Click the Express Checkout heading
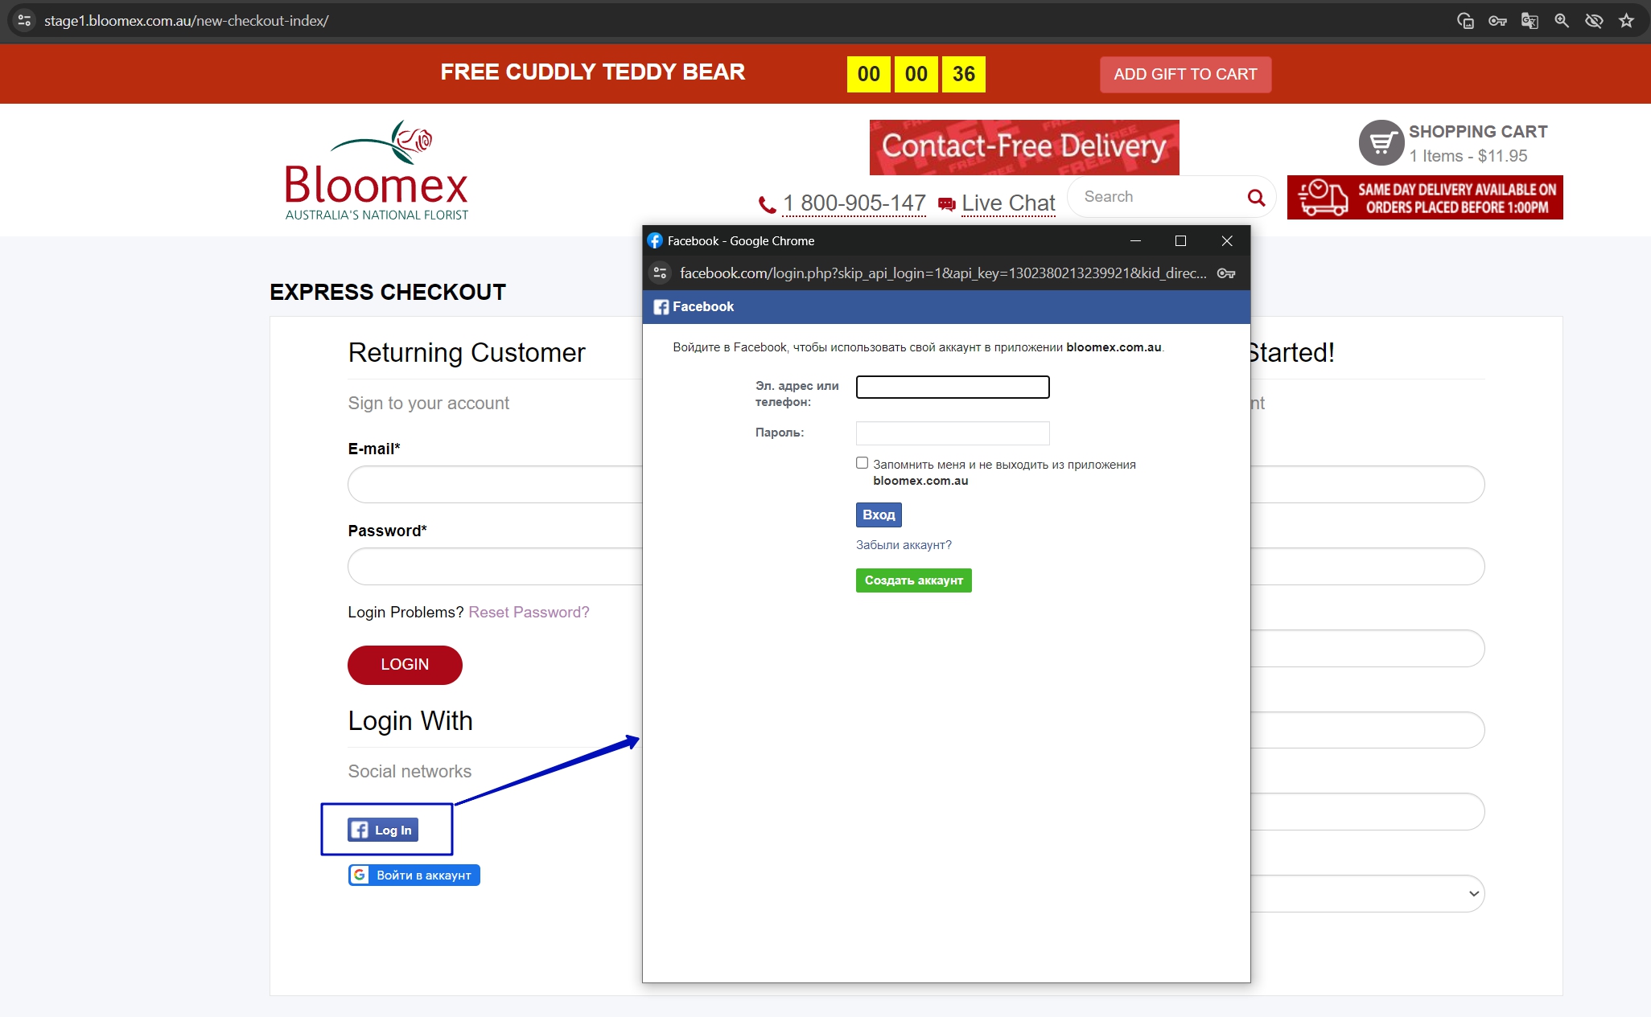Screen dimensions: 1651x1017 [388, 292]
